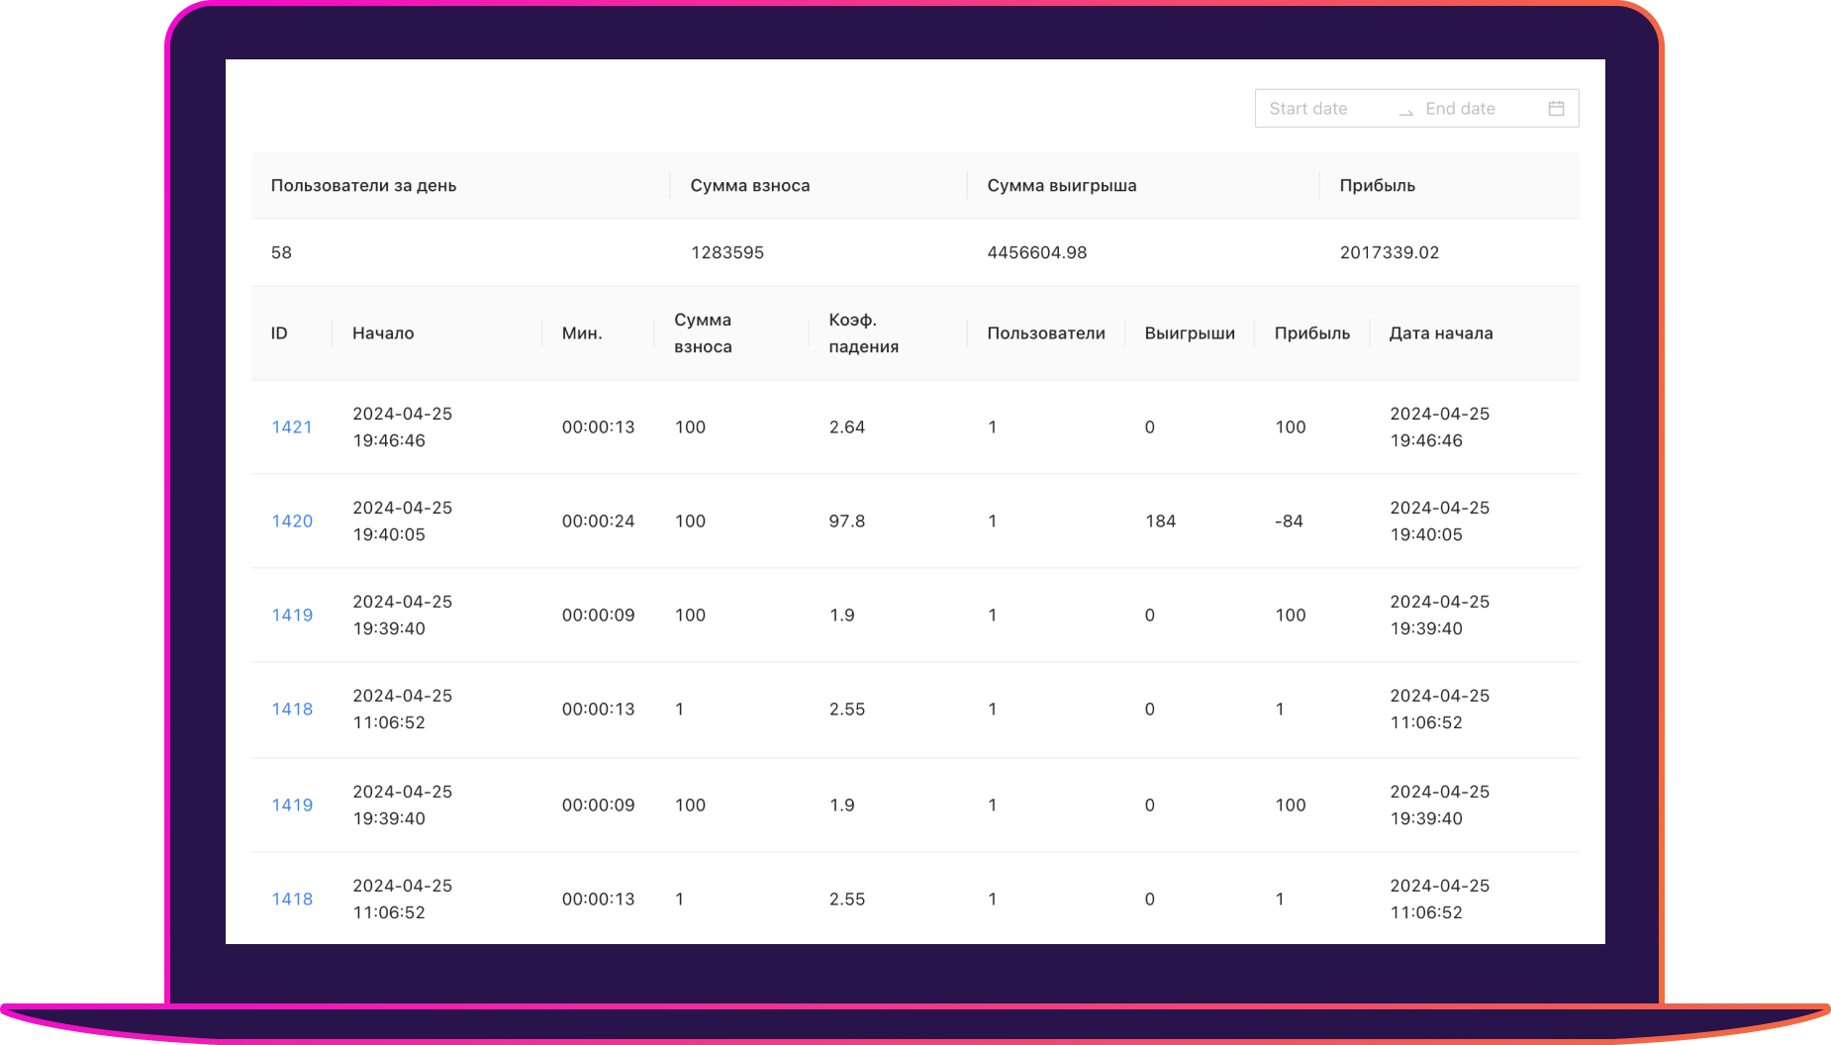Click 'Начало' cell 19:40:05 of row 1420
Viewport: 1831px width, 1045px height.
click(x=403, y=522)
